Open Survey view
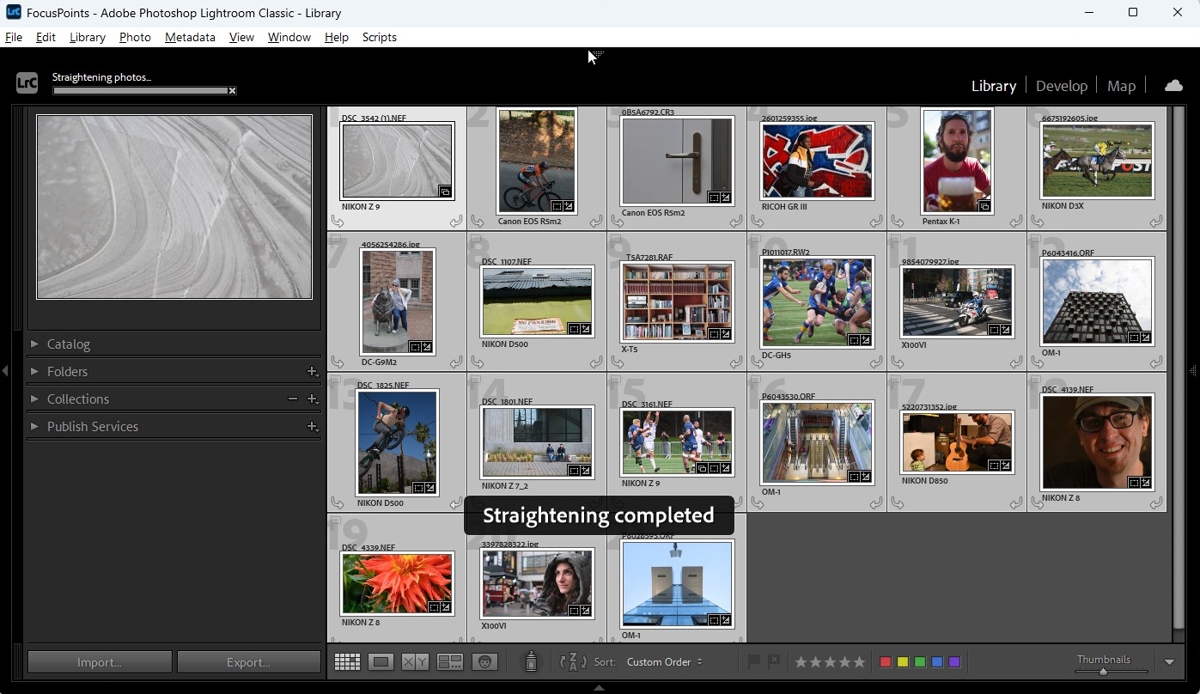This screenshot has height=694, width=1200. point(450,661)
